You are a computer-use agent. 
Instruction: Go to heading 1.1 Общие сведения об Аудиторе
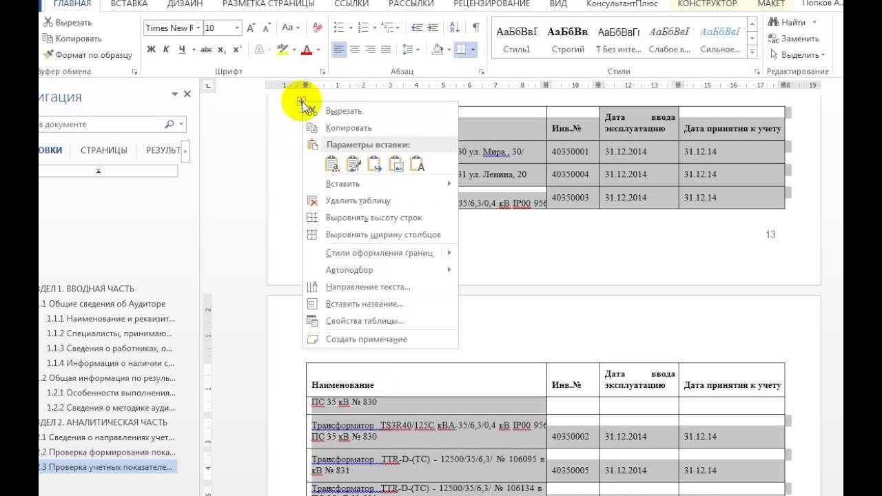tap(102, 304)
